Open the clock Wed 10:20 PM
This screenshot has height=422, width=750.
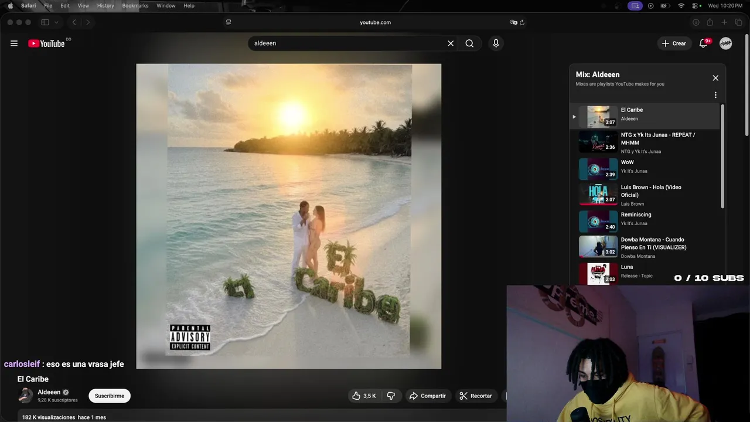[725, 5]
